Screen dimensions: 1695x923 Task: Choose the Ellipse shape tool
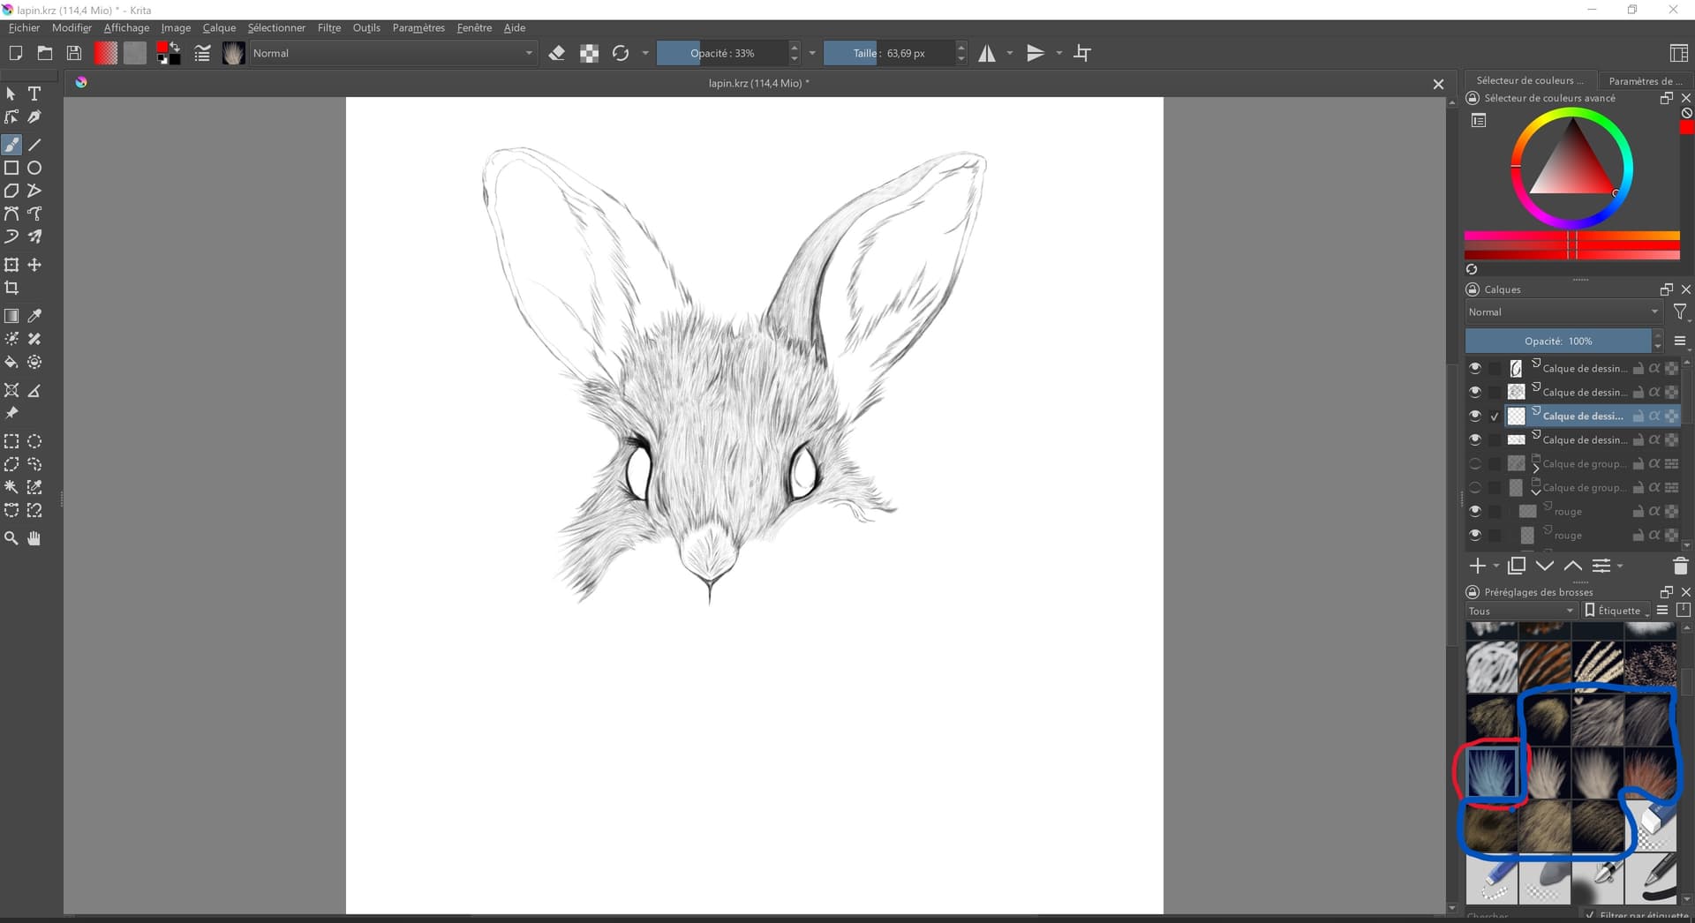34,168
